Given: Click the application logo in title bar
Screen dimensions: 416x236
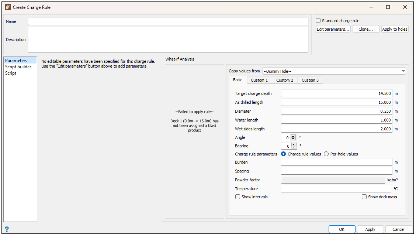Looking at the screenshot, I should pos(7,7).
